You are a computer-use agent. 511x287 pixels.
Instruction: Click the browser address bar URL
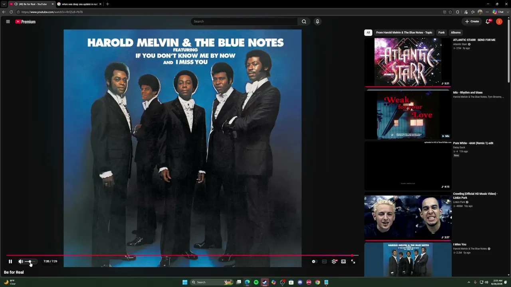52,12
